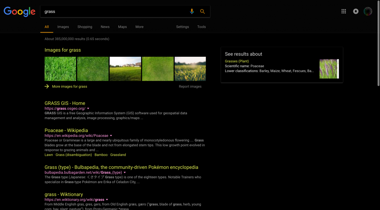The image size is (380, 210).
Task: Open fourth flat green turf thumbnail
Action: coord(158,69)
